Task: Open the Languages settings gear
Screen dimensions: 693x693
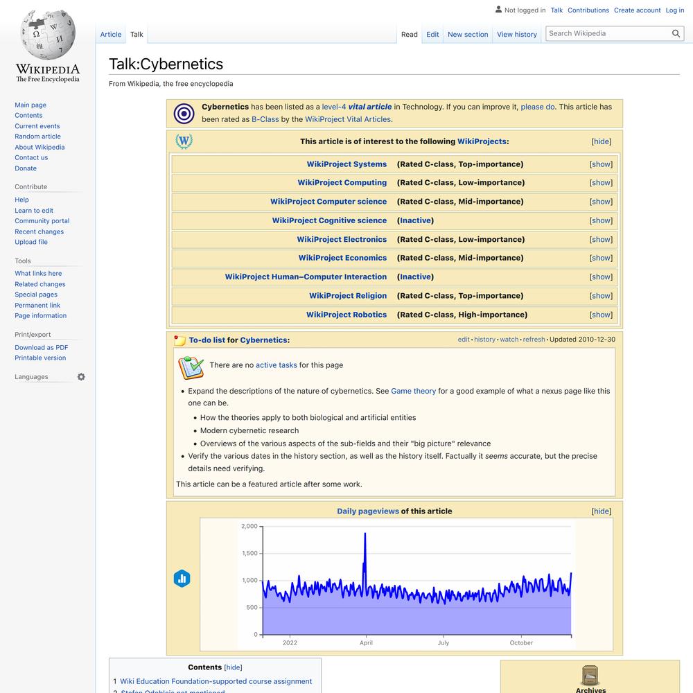Action: (x=81, y=376)
